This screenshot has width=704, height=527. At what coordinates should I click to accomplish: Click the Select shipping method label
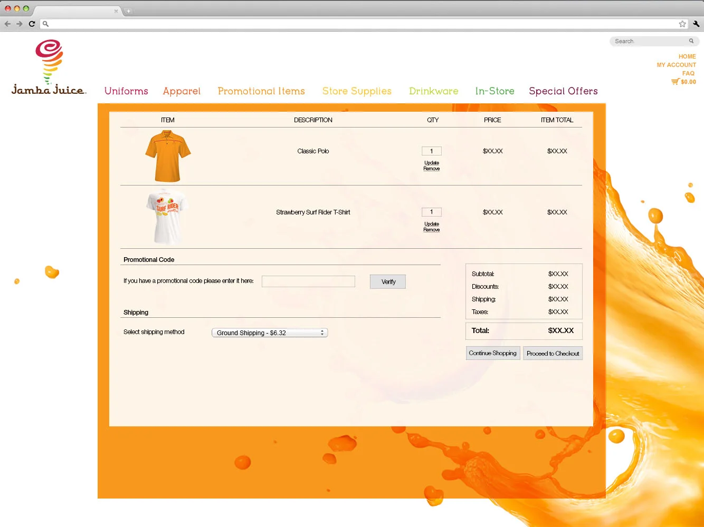pyautogui.click(x=154, y=332)
